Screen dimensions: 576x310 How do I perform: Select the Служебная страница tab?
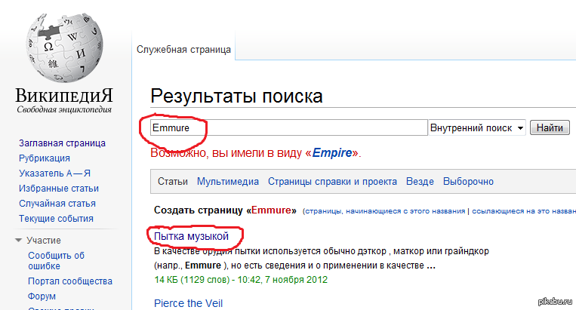pyautogui.click(x=184, y=49)
